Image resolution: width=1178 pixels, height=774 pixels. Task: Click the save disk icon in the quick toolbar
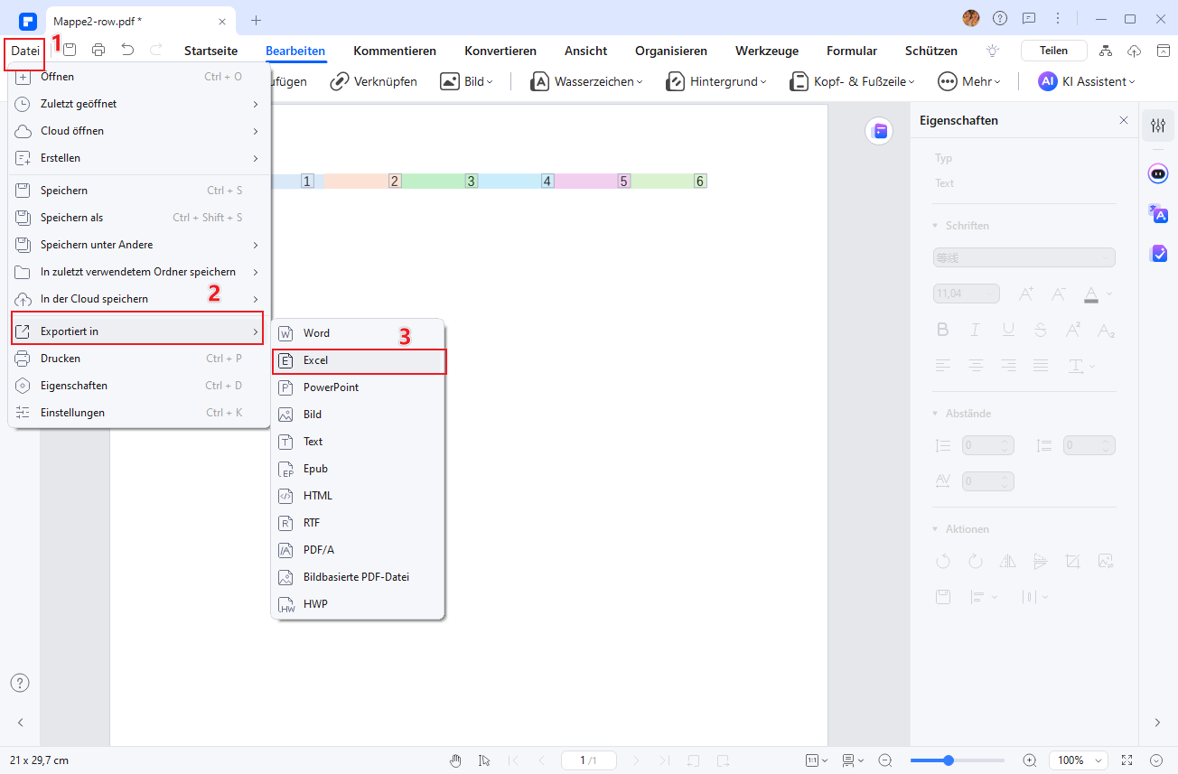point(70,51)
